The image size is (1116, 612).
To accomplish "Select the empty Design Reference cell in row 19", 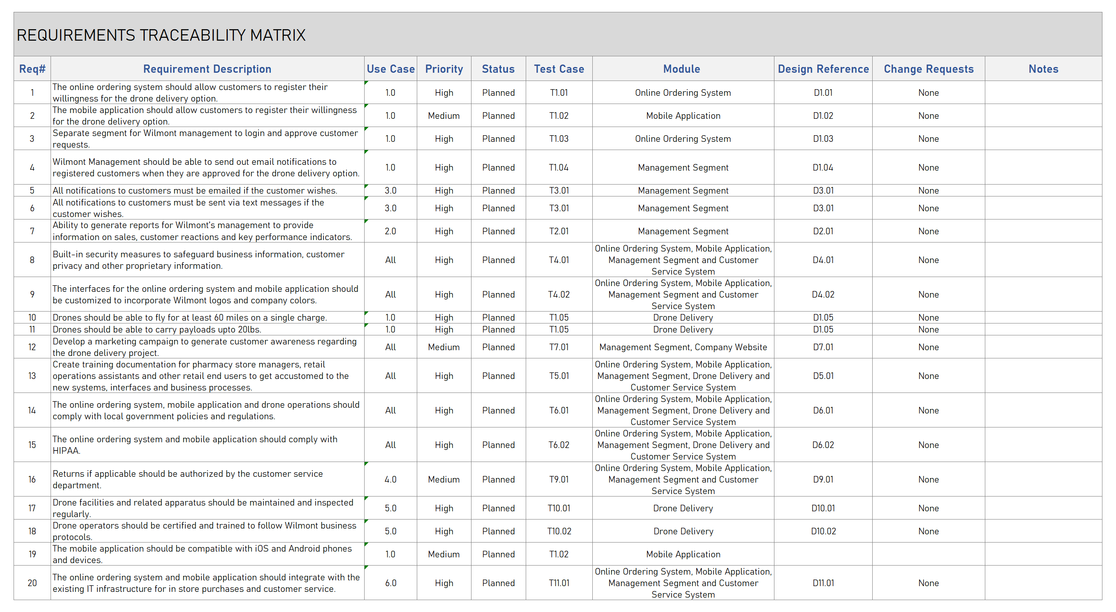I will click(823, 554).
